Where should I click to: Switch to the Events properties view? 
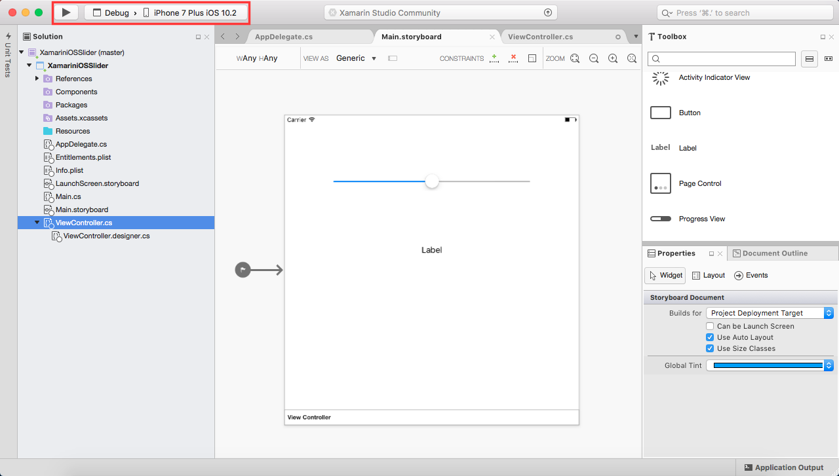tap(751, 275)
